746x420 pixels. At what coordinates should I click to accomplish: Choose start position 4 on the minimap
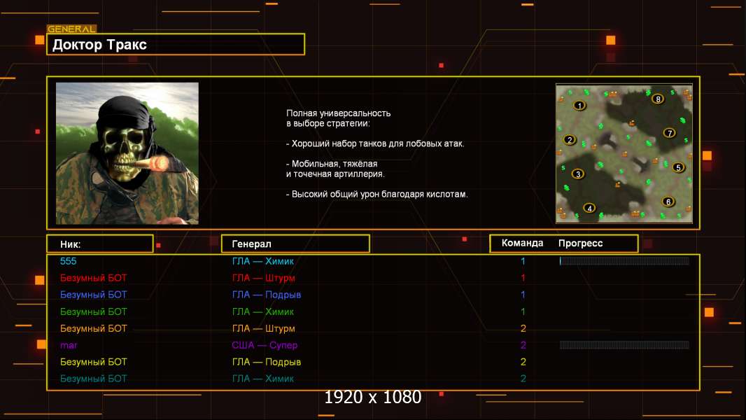pyautogui.click(x=590, y=208)
